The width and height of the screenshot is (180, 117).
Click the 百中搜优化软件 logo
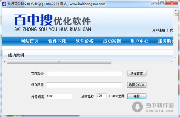[x=52, y=23]
